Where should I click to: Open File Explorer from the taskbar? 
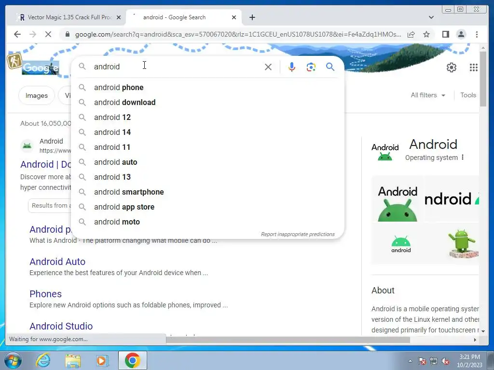pos(73,360)
